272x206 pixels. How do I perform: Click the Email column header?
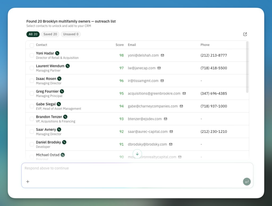tap(132, 45)
